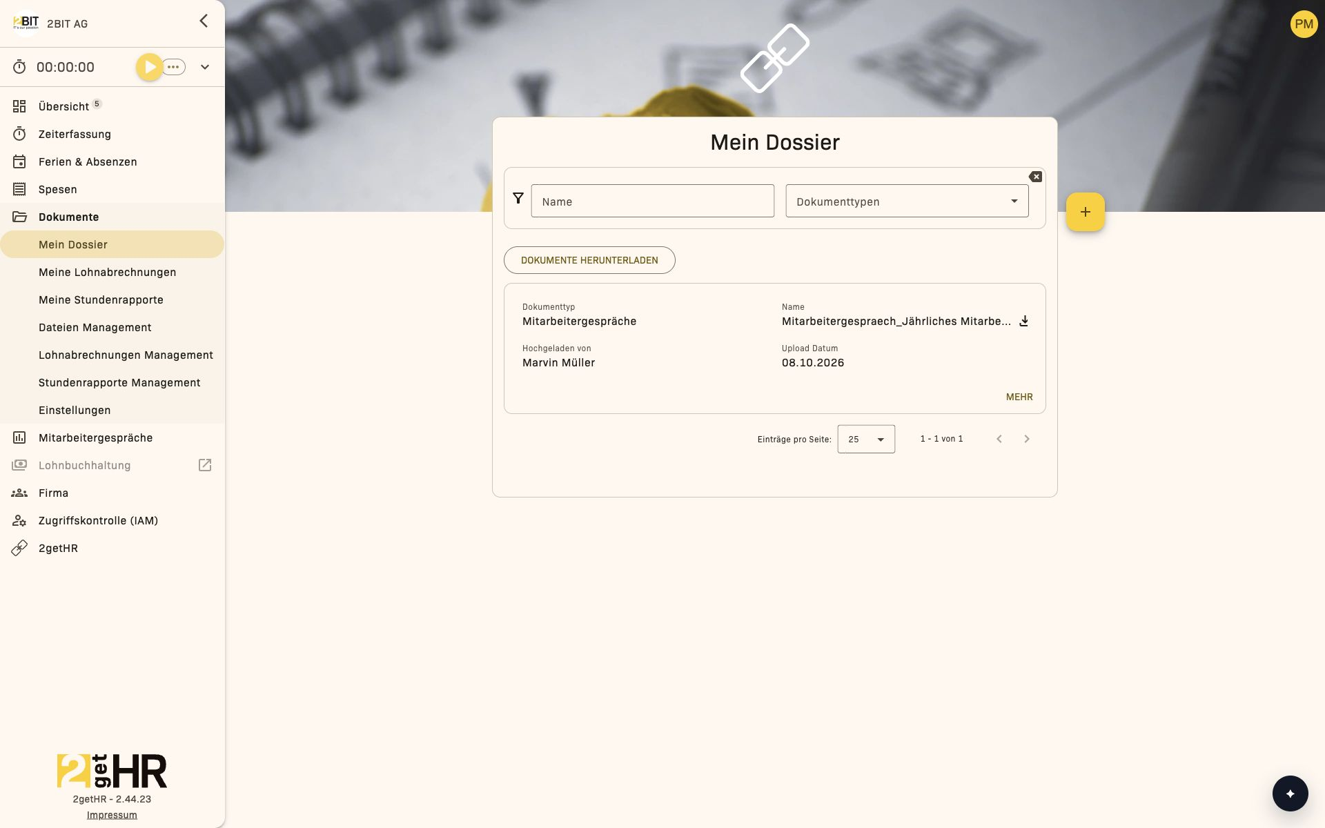Viewport: 1325px width, 828px height.
Task: Open the Impressum link
Action: click(x=112, y=815)
